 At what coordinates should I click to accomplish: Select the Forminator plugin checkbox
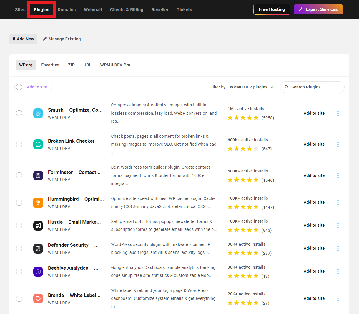point(19,175)
